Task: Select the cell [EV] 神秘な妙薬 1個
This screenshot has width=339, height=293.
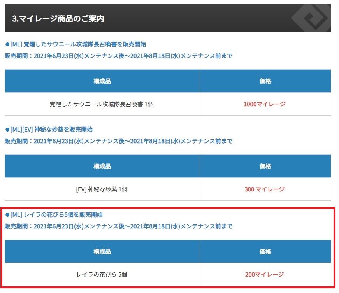Action: click(102, 189)
